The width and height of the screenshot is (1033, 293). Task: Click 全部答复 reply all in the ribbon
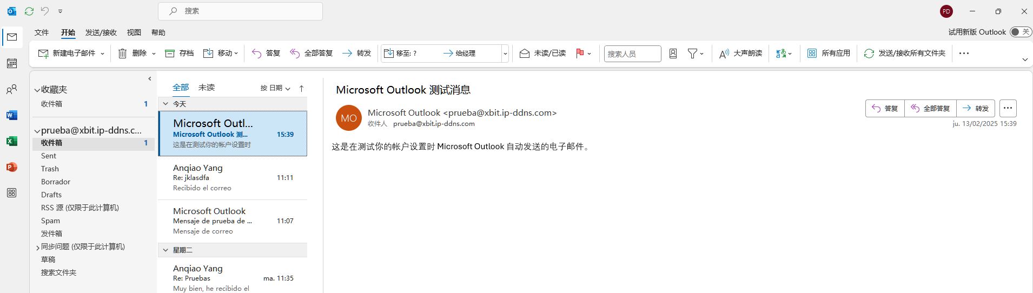312,53
